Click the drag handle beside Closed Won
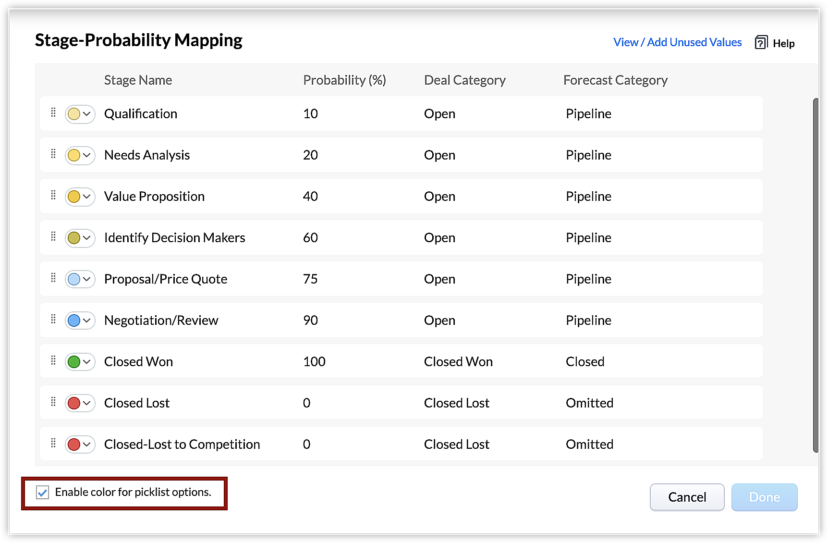828x543 pixels. (53, 360)
